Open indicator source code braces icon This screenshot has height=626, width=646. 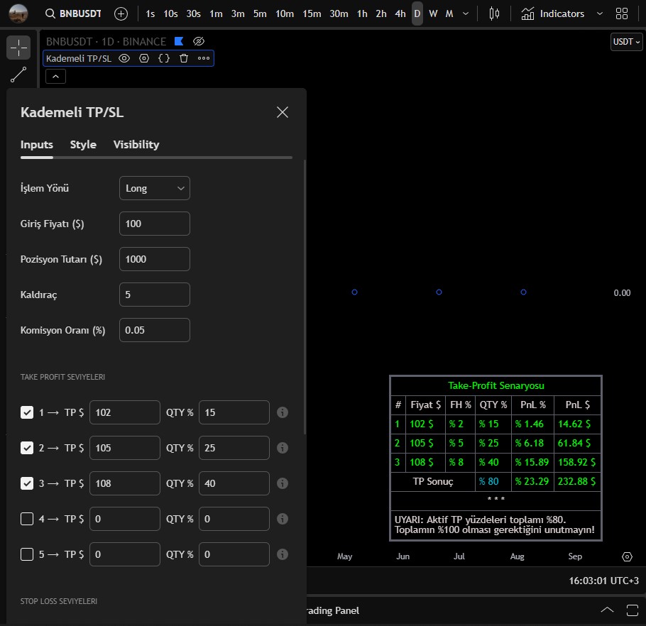(x=164, y=58)
